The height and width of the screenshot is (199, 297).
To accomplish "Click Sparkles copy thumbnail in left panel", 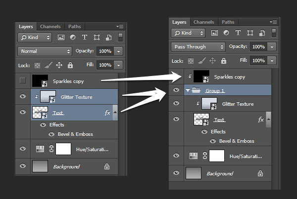I will [x=40, y=80].
